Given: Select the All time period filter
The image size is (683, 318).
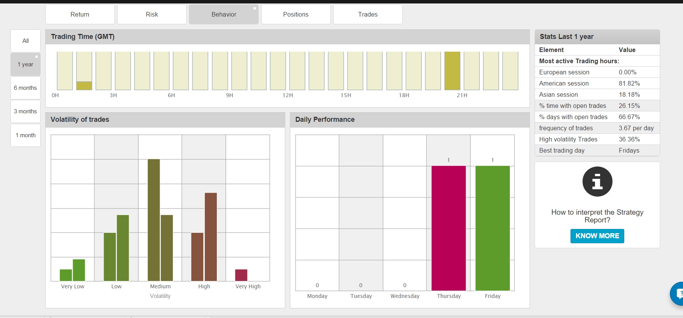Looking at the screenshot, I should pyautogui.click(x=26, y=41).
